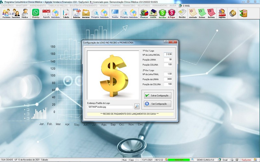Click the Endereço Padrão do Logo field
The width and height of the screenshot is (260, 162).
coord(110,107)
